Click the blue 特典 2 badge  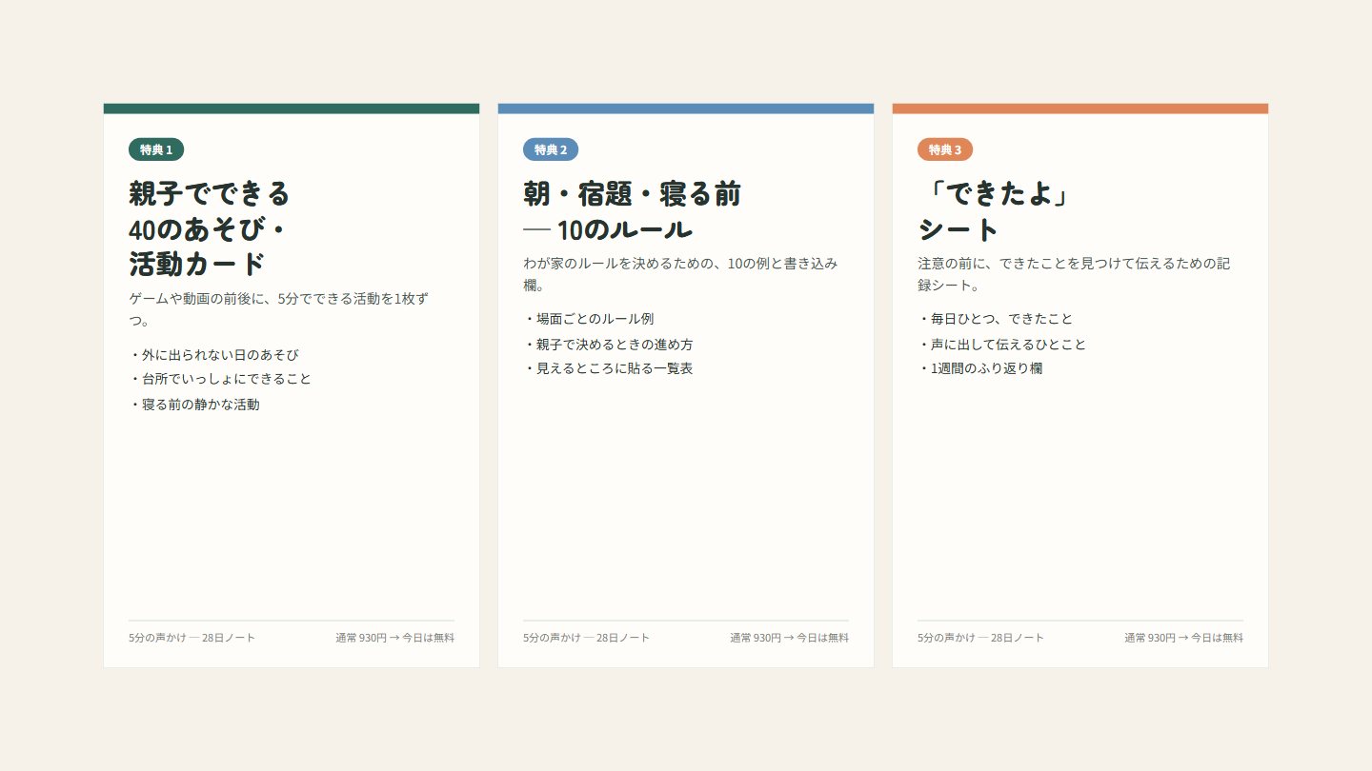pyautogui.click(x=551, y=149)
